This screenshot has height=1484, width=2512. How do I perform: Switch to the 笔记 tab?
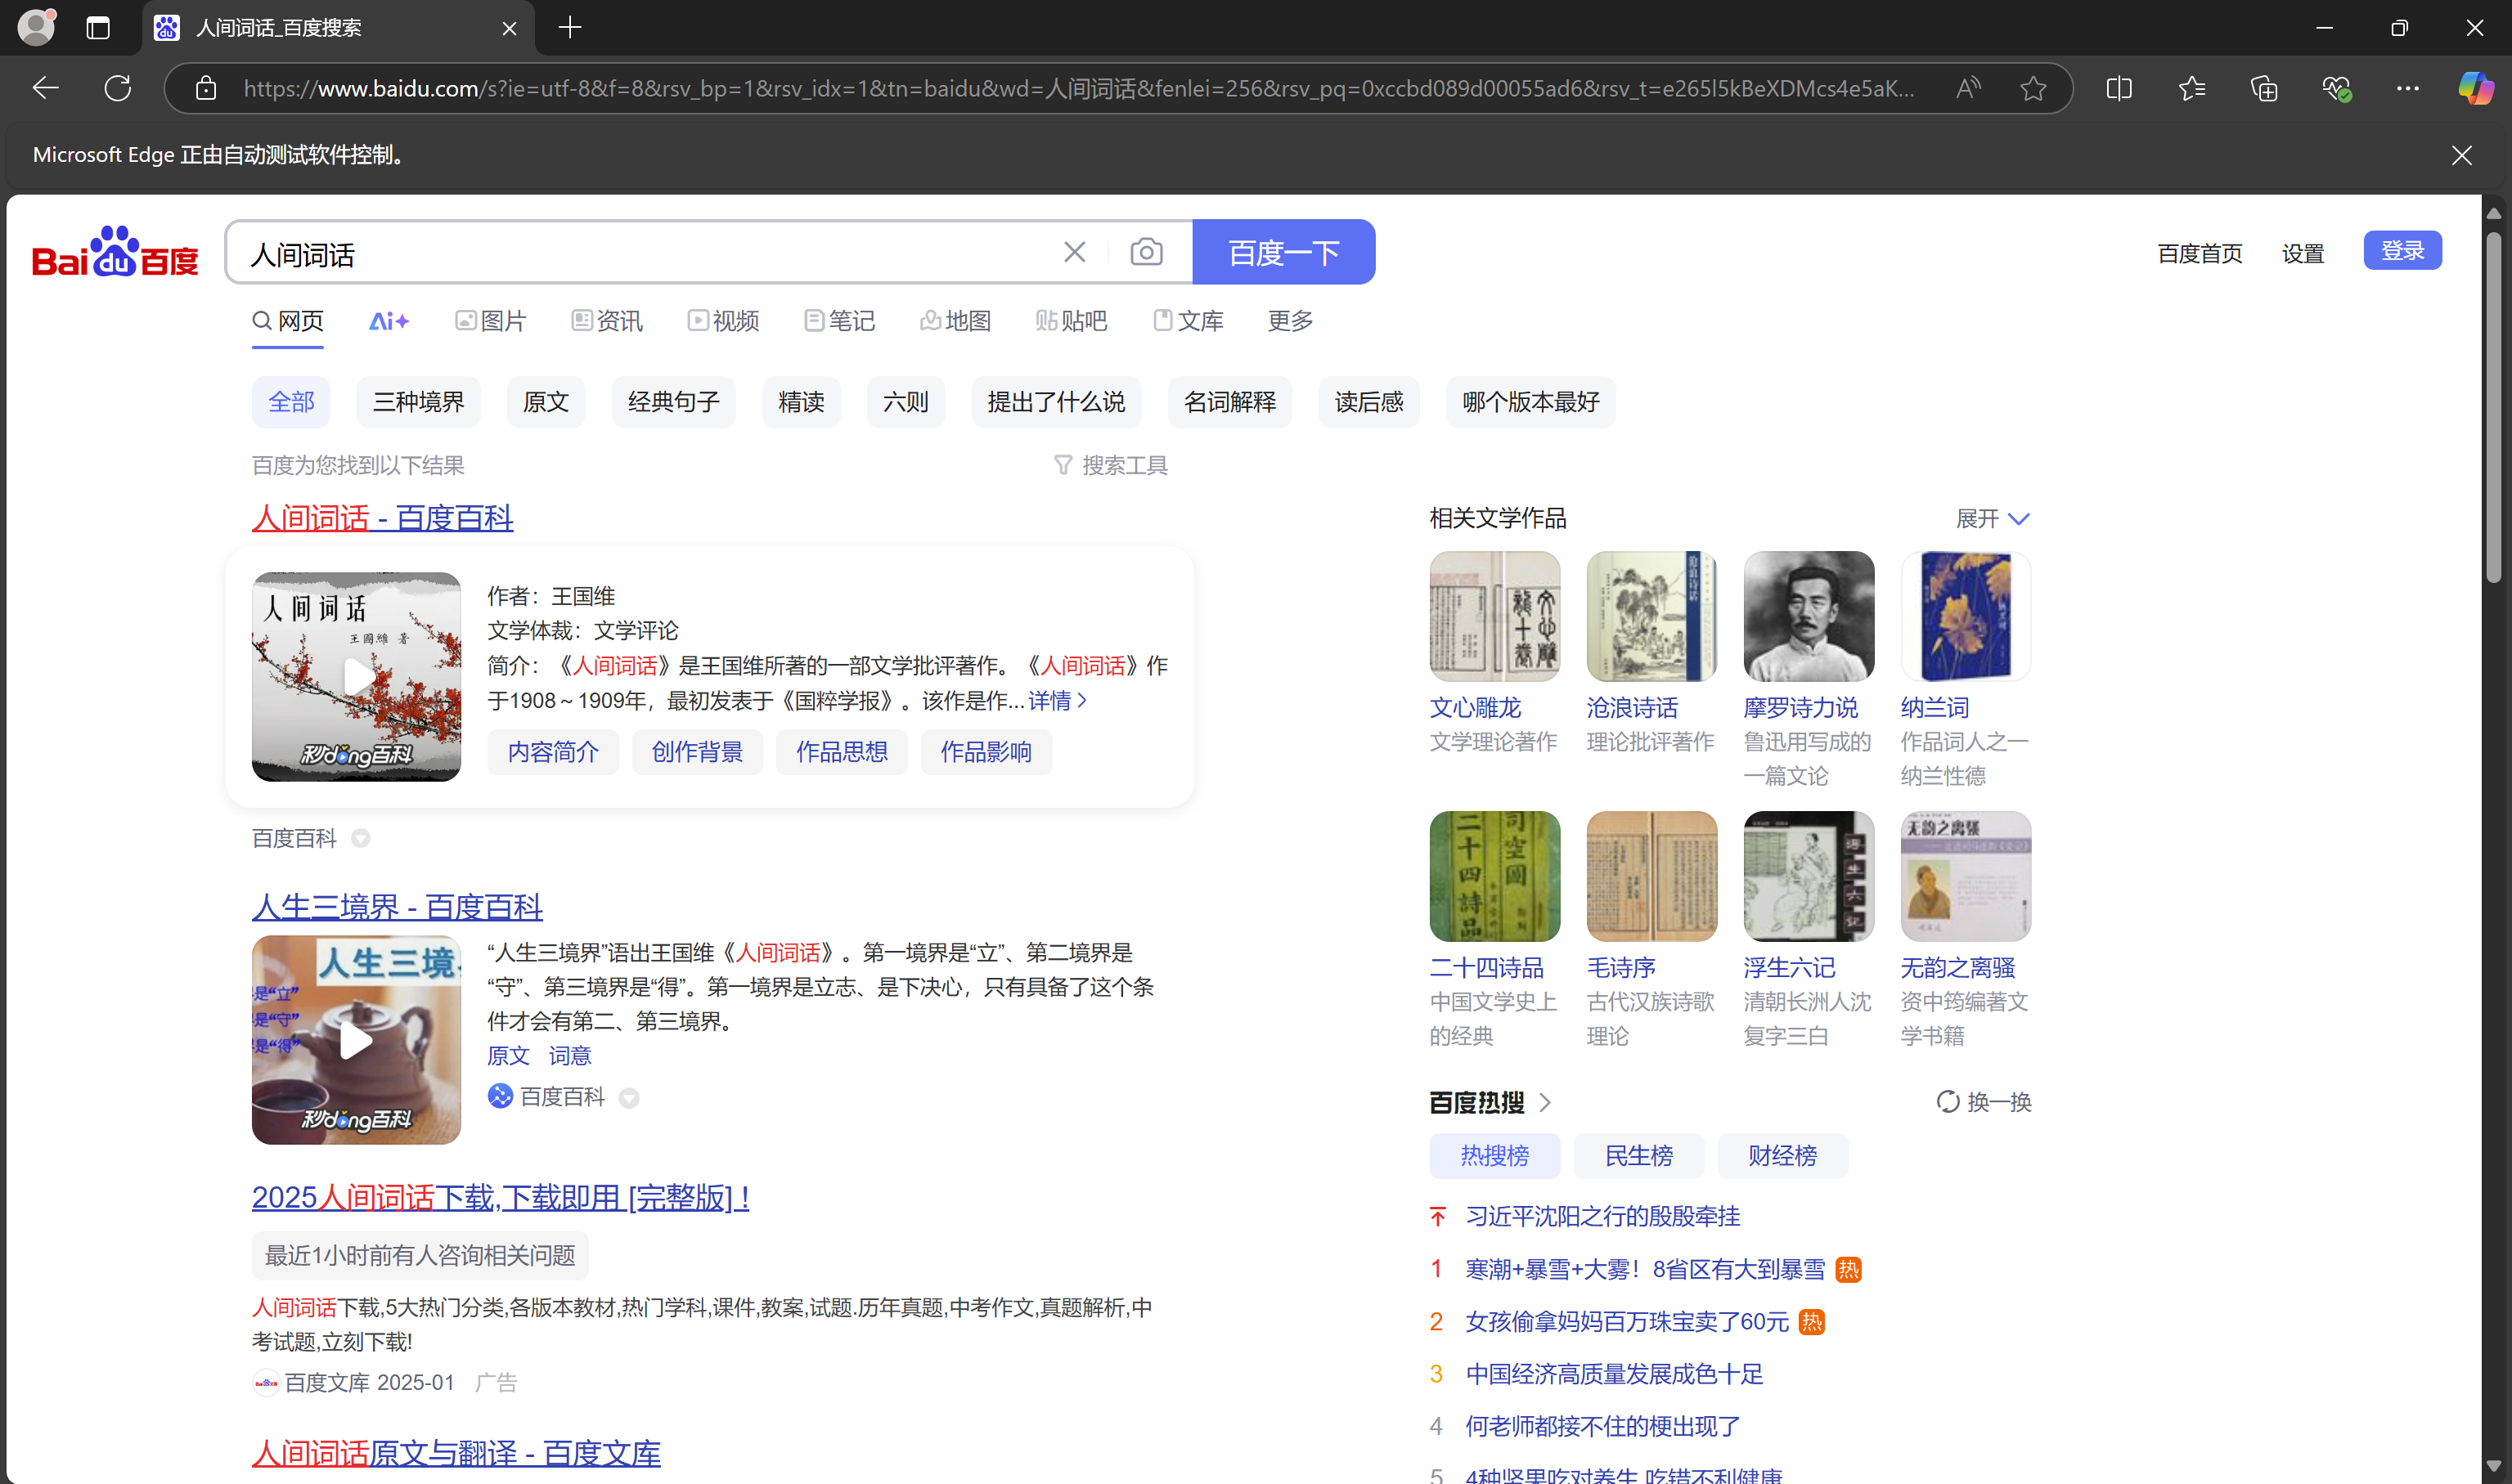point(839,321)
